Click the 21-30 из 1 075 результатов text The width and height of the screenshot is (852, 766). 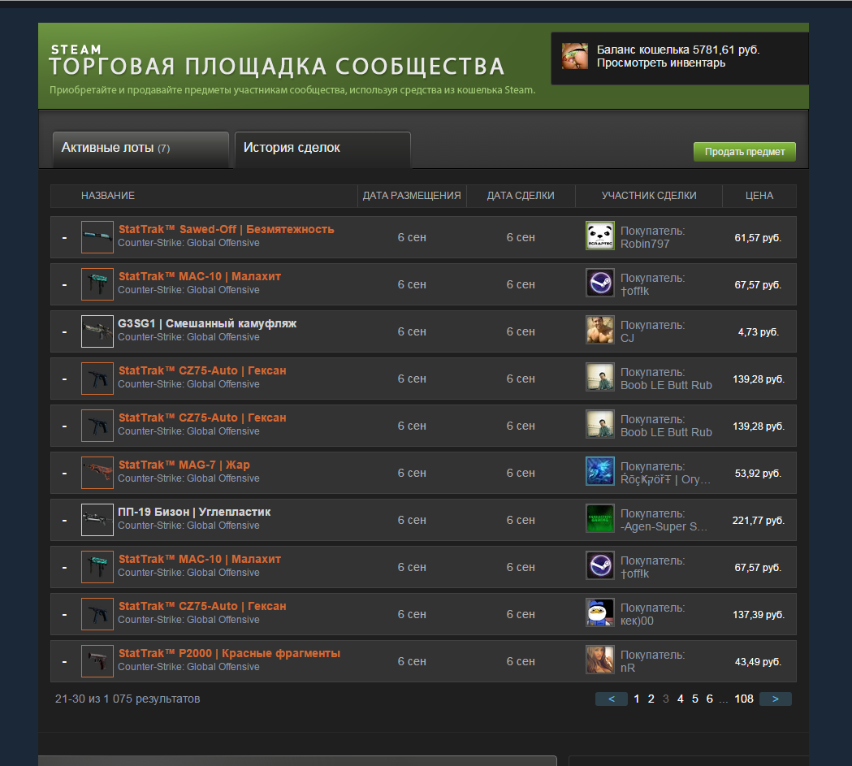pos(128,699)
